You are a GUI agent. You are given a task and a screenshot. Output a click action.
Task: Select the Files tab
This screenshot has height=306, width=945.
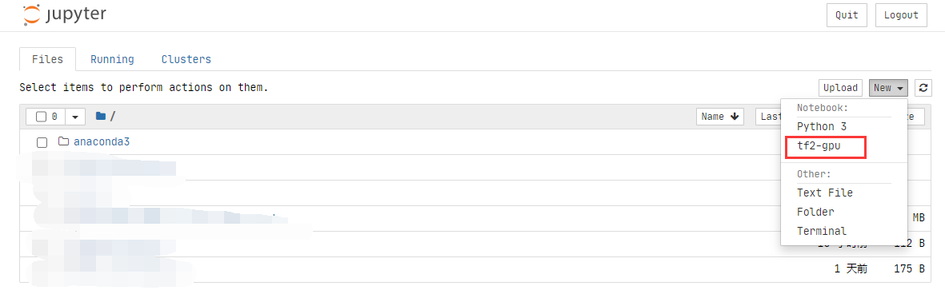click(48, 59)
